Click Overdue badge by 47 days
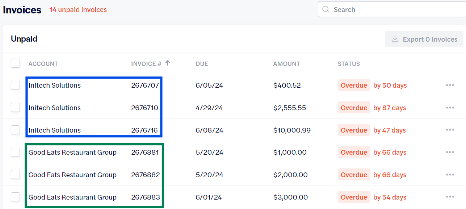Image resolution: width=466 pixels, height=209 pixels. tap(354, 130)
